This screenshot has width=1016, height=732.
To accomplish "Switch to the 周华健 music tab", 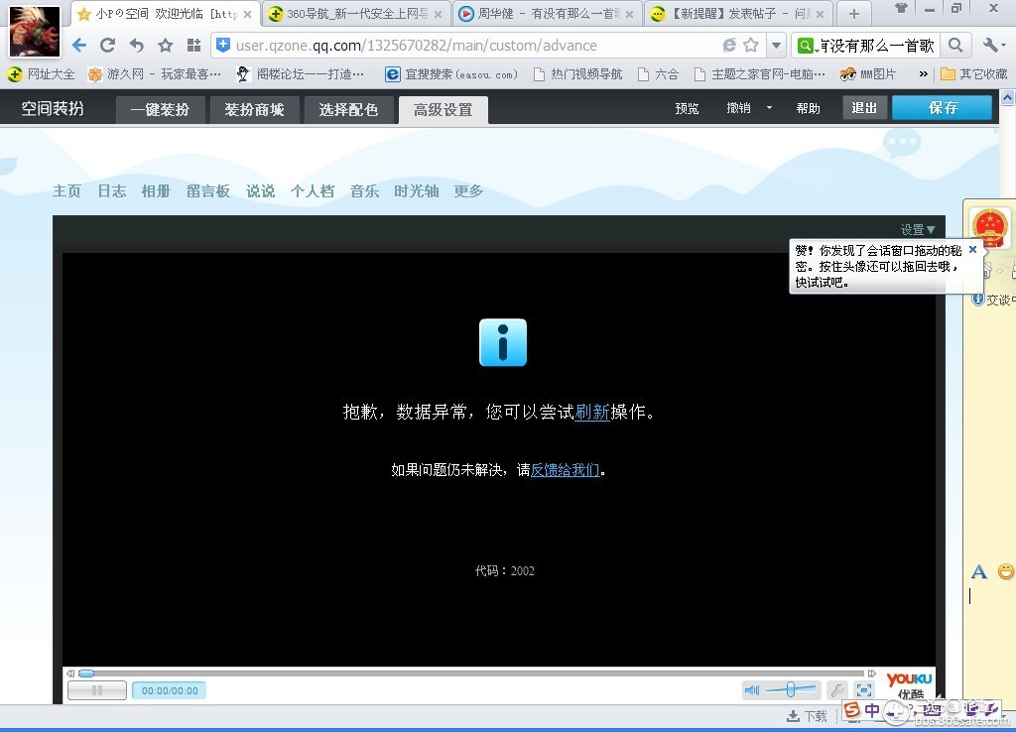I will [x=547, y=14].
